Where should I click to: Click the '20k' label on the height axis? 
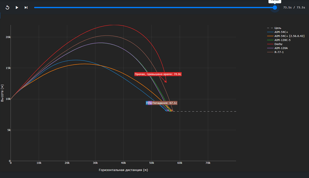[8, 37]
